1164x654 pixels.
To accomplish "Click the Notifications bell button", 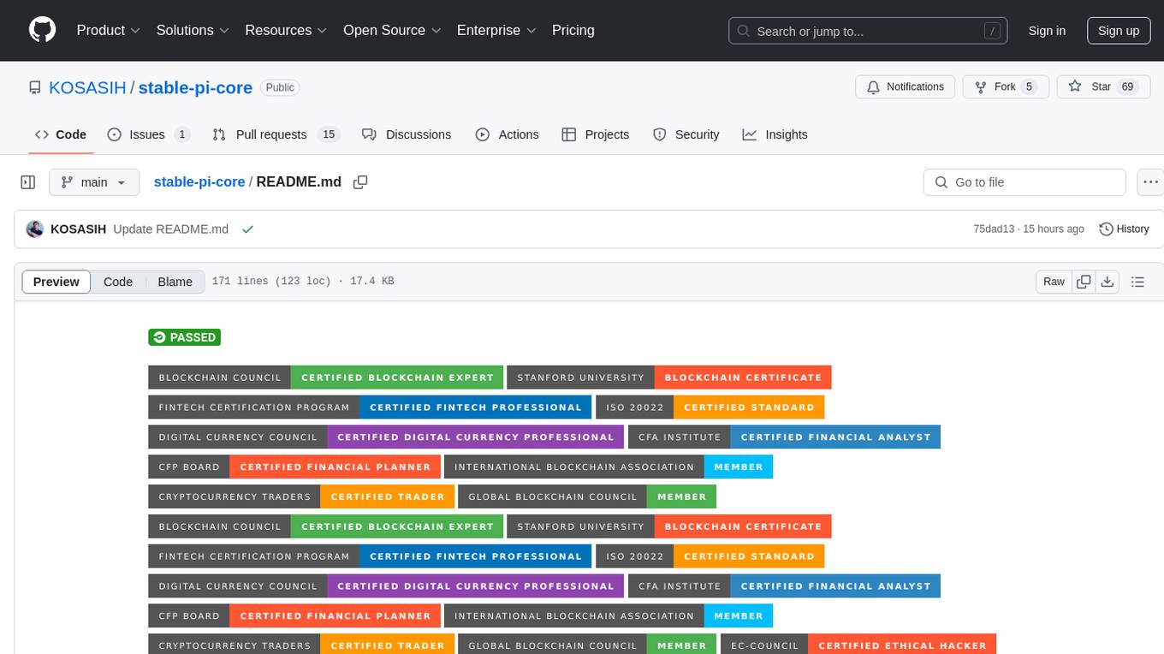I will [905, 86].
